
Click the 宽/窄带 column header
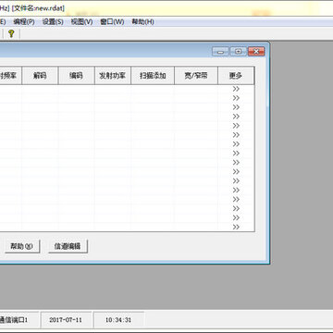point(196,76)
